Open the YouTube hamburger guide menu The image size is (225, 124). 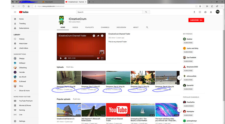[15, 12]
